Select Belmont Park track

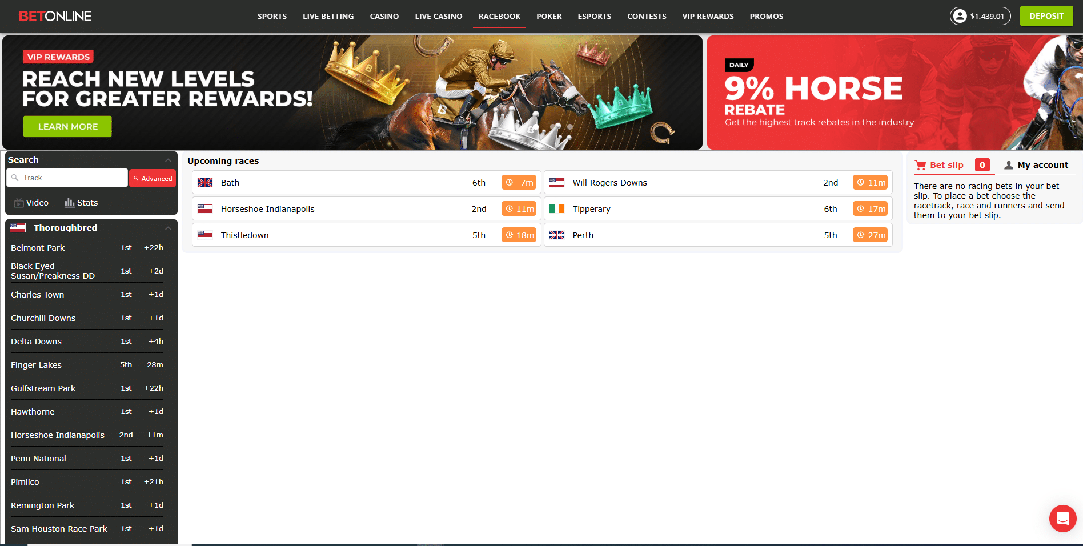[x=87, y=248]
